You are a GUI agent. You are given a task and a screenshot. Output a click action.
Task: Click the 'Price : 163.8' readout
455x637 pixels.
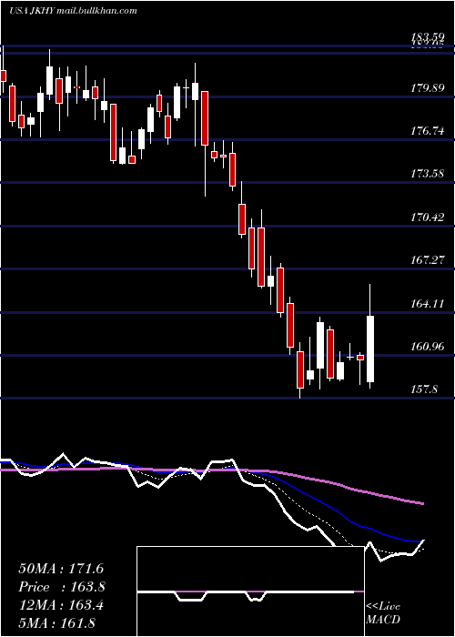pos(62,587)
